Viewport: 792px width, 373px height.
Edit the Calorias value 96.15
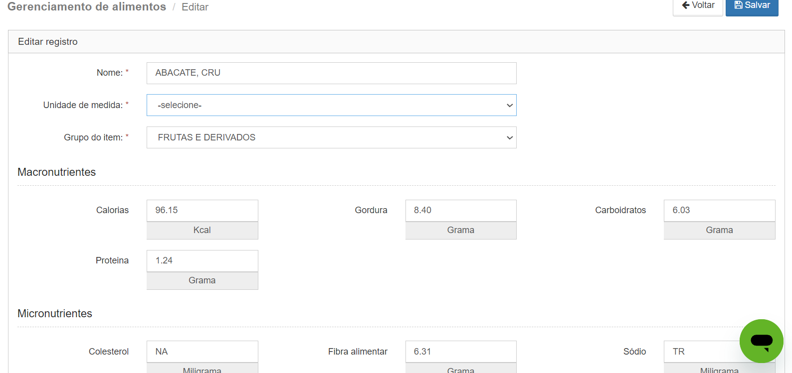[x=202, y=211]
